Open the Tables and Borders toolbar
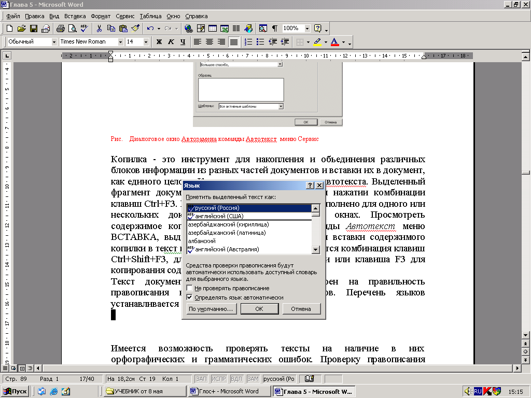 pyautogui.click(x=201, y=29)
